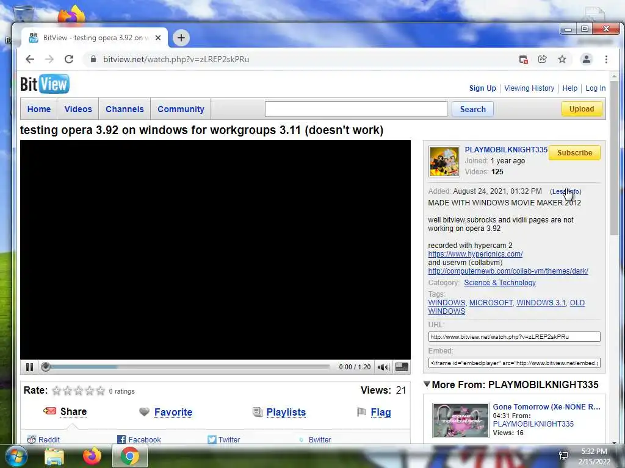Click the BitView search input field
This screenshot has width=625, height=468.
[356, 109]
